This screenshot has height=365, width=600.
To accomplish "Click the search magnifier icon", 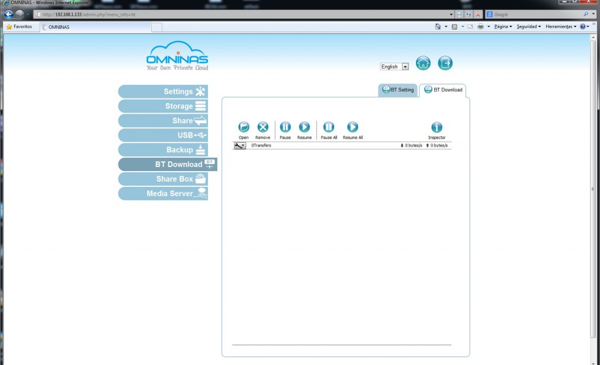I will click(586, 15).
